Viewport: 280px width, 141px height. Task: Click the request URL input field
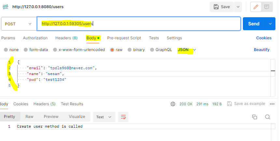(139, 24)
